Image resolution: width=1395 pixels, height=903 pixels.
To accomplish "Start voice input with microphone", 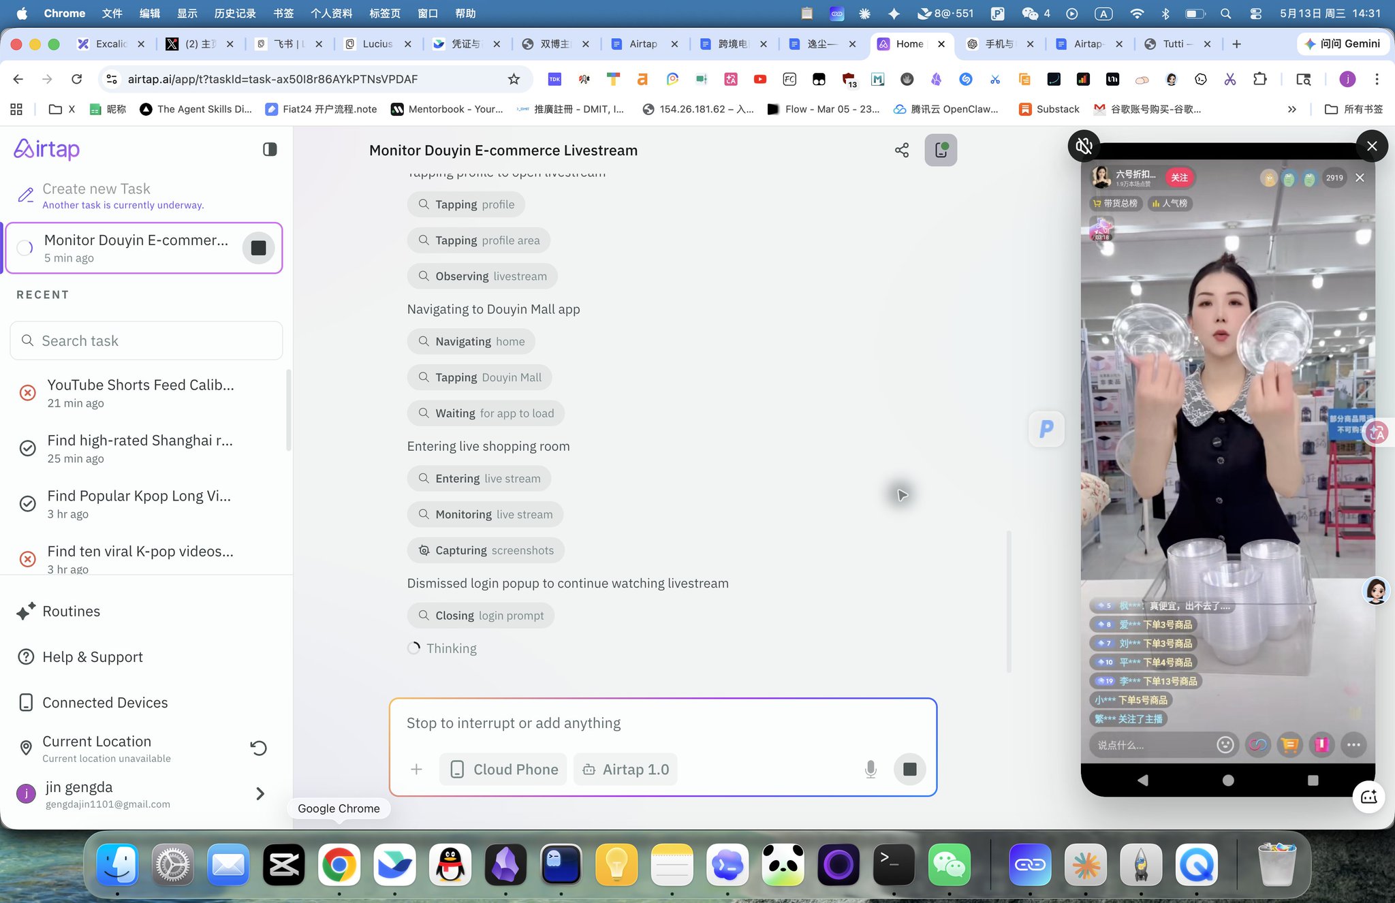I will coord(871,770).
